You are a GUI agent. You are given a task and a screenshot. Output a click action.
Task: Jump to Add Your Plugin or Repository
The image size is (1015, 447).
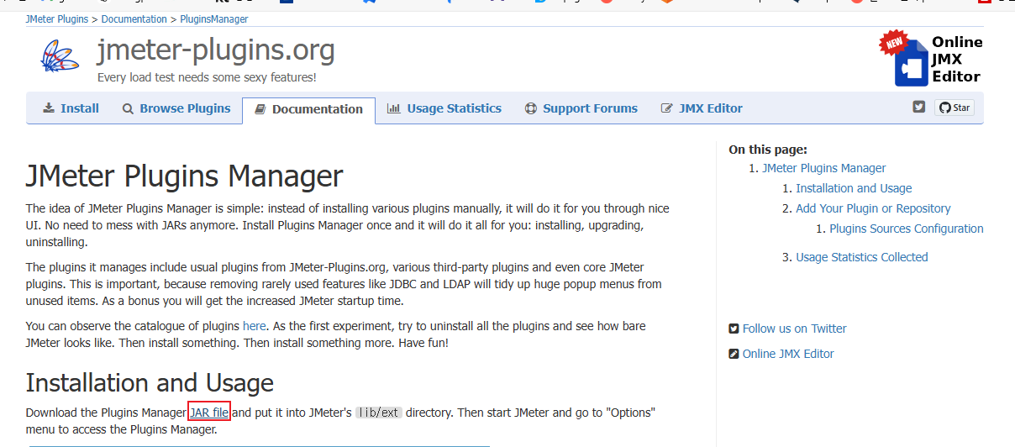coord(873,208)
